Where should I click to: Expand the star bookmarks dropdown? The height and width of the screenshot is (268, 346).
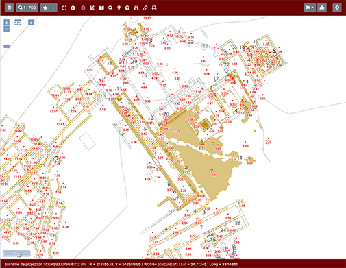click(49, 8)
